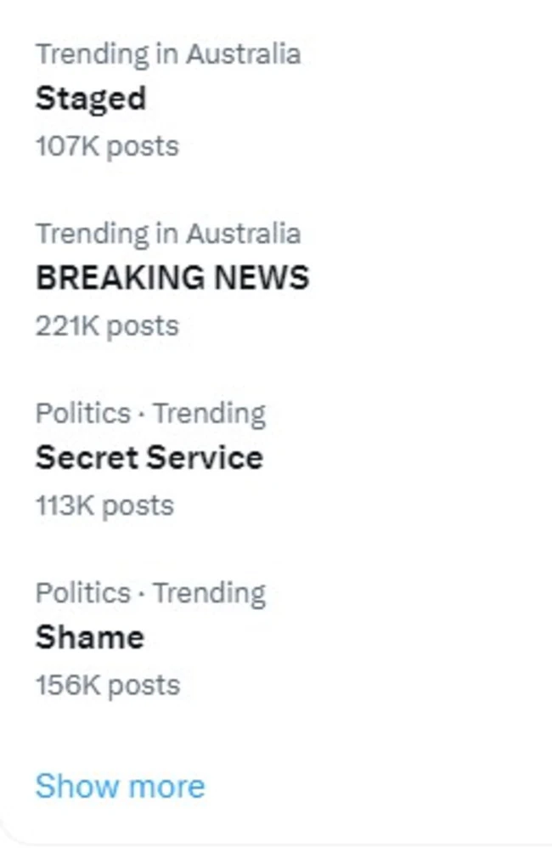Click 'Australia' in the first trend label

[243, 54]
